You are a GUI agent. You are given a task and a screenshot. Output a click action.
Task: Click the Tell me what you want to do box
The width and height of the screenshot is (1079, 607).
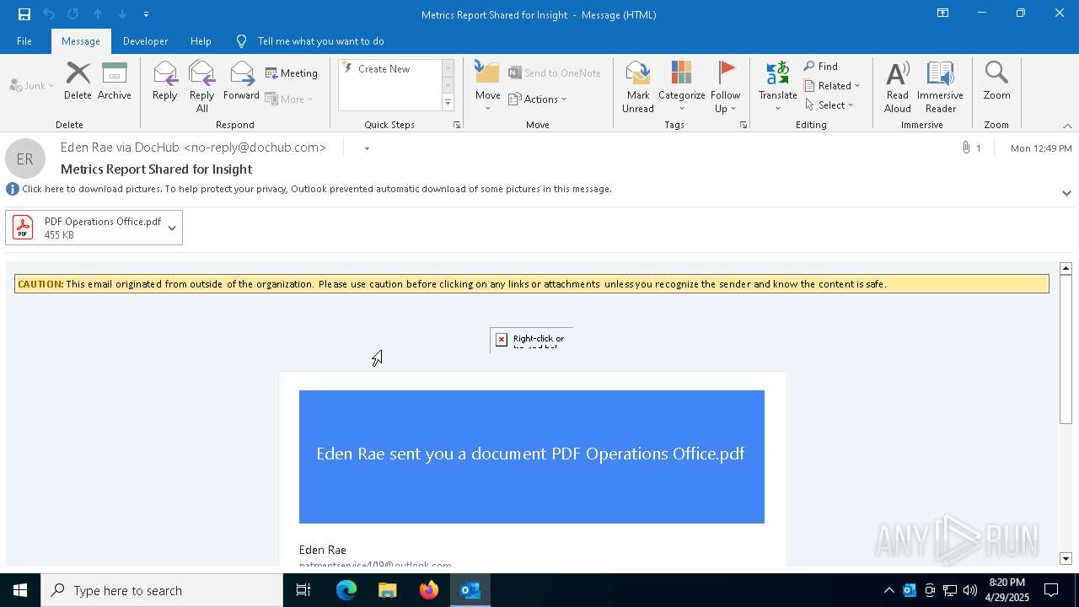320,41
